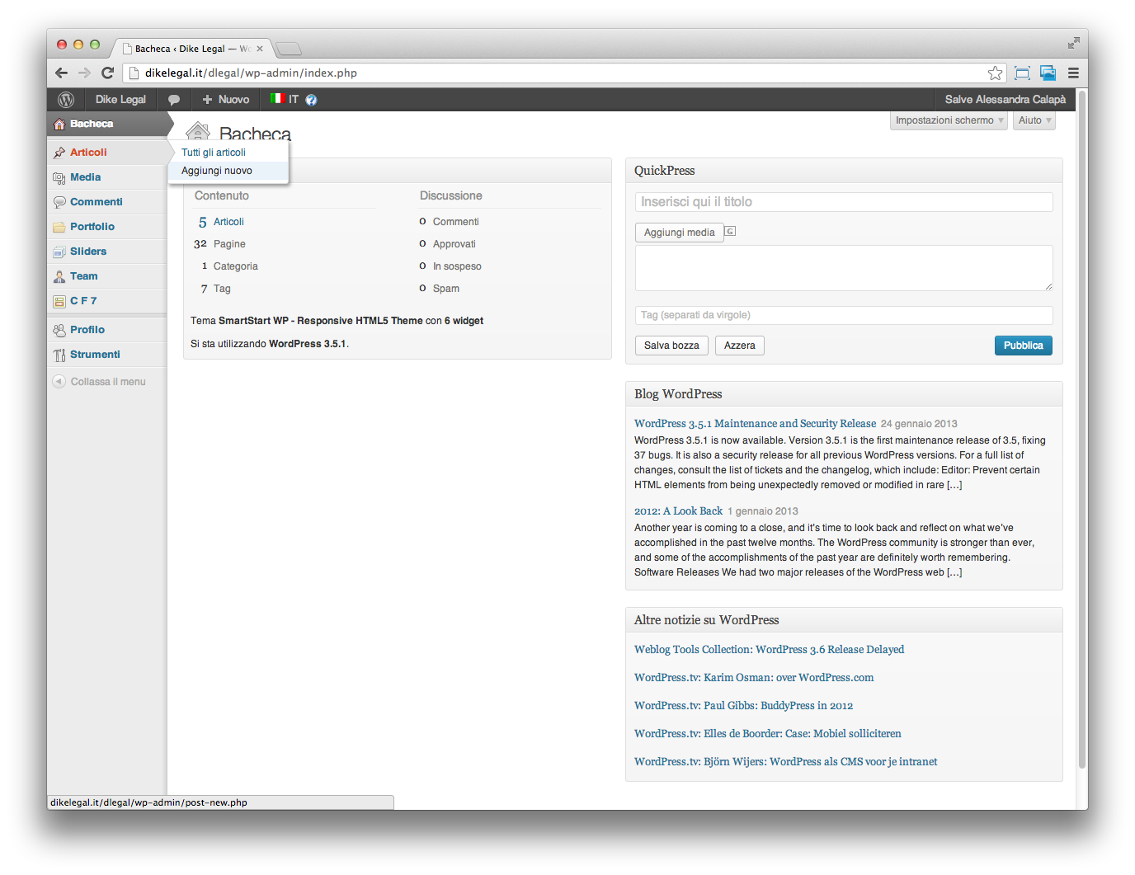Viewport: 1135px width, 875px height.
Task: Collapse the admin menu with Collassa il menu
Action: pyautogui.click(x=100, y=382)
